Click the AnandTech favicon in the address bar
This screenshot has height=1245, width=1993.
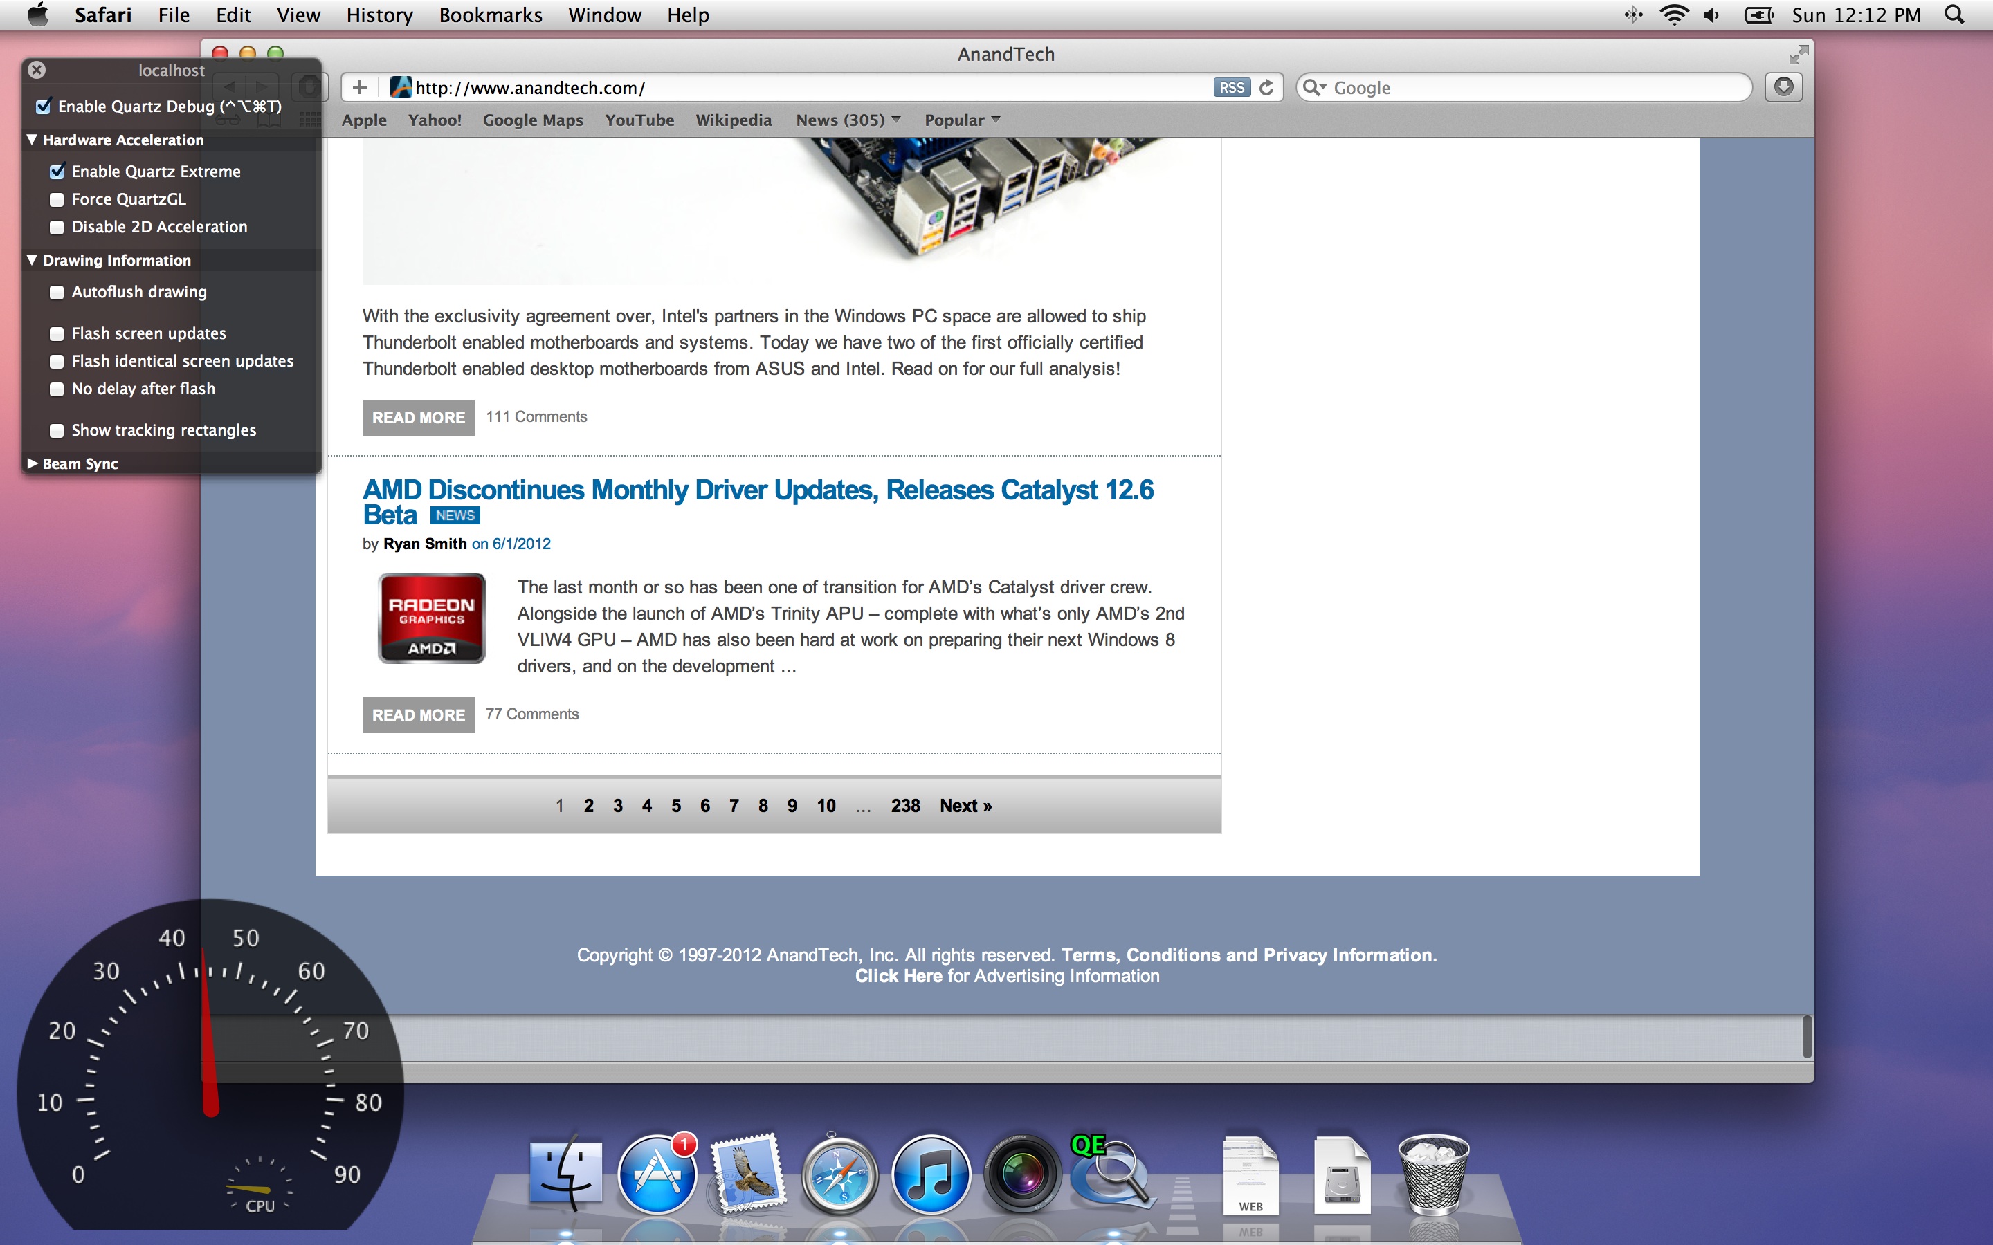tap(401, 87)
